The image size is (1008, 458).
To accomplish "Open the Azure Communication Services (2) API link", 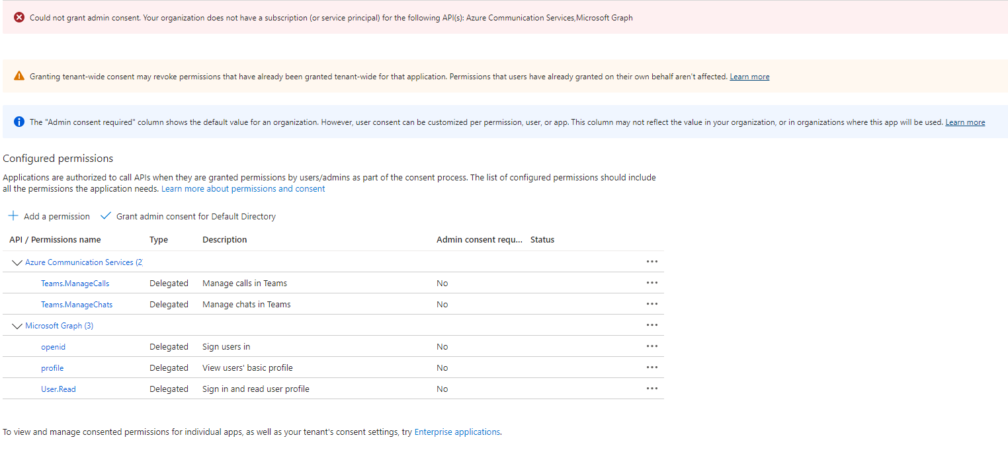I will pyautogui.click(x=84, y=262).
